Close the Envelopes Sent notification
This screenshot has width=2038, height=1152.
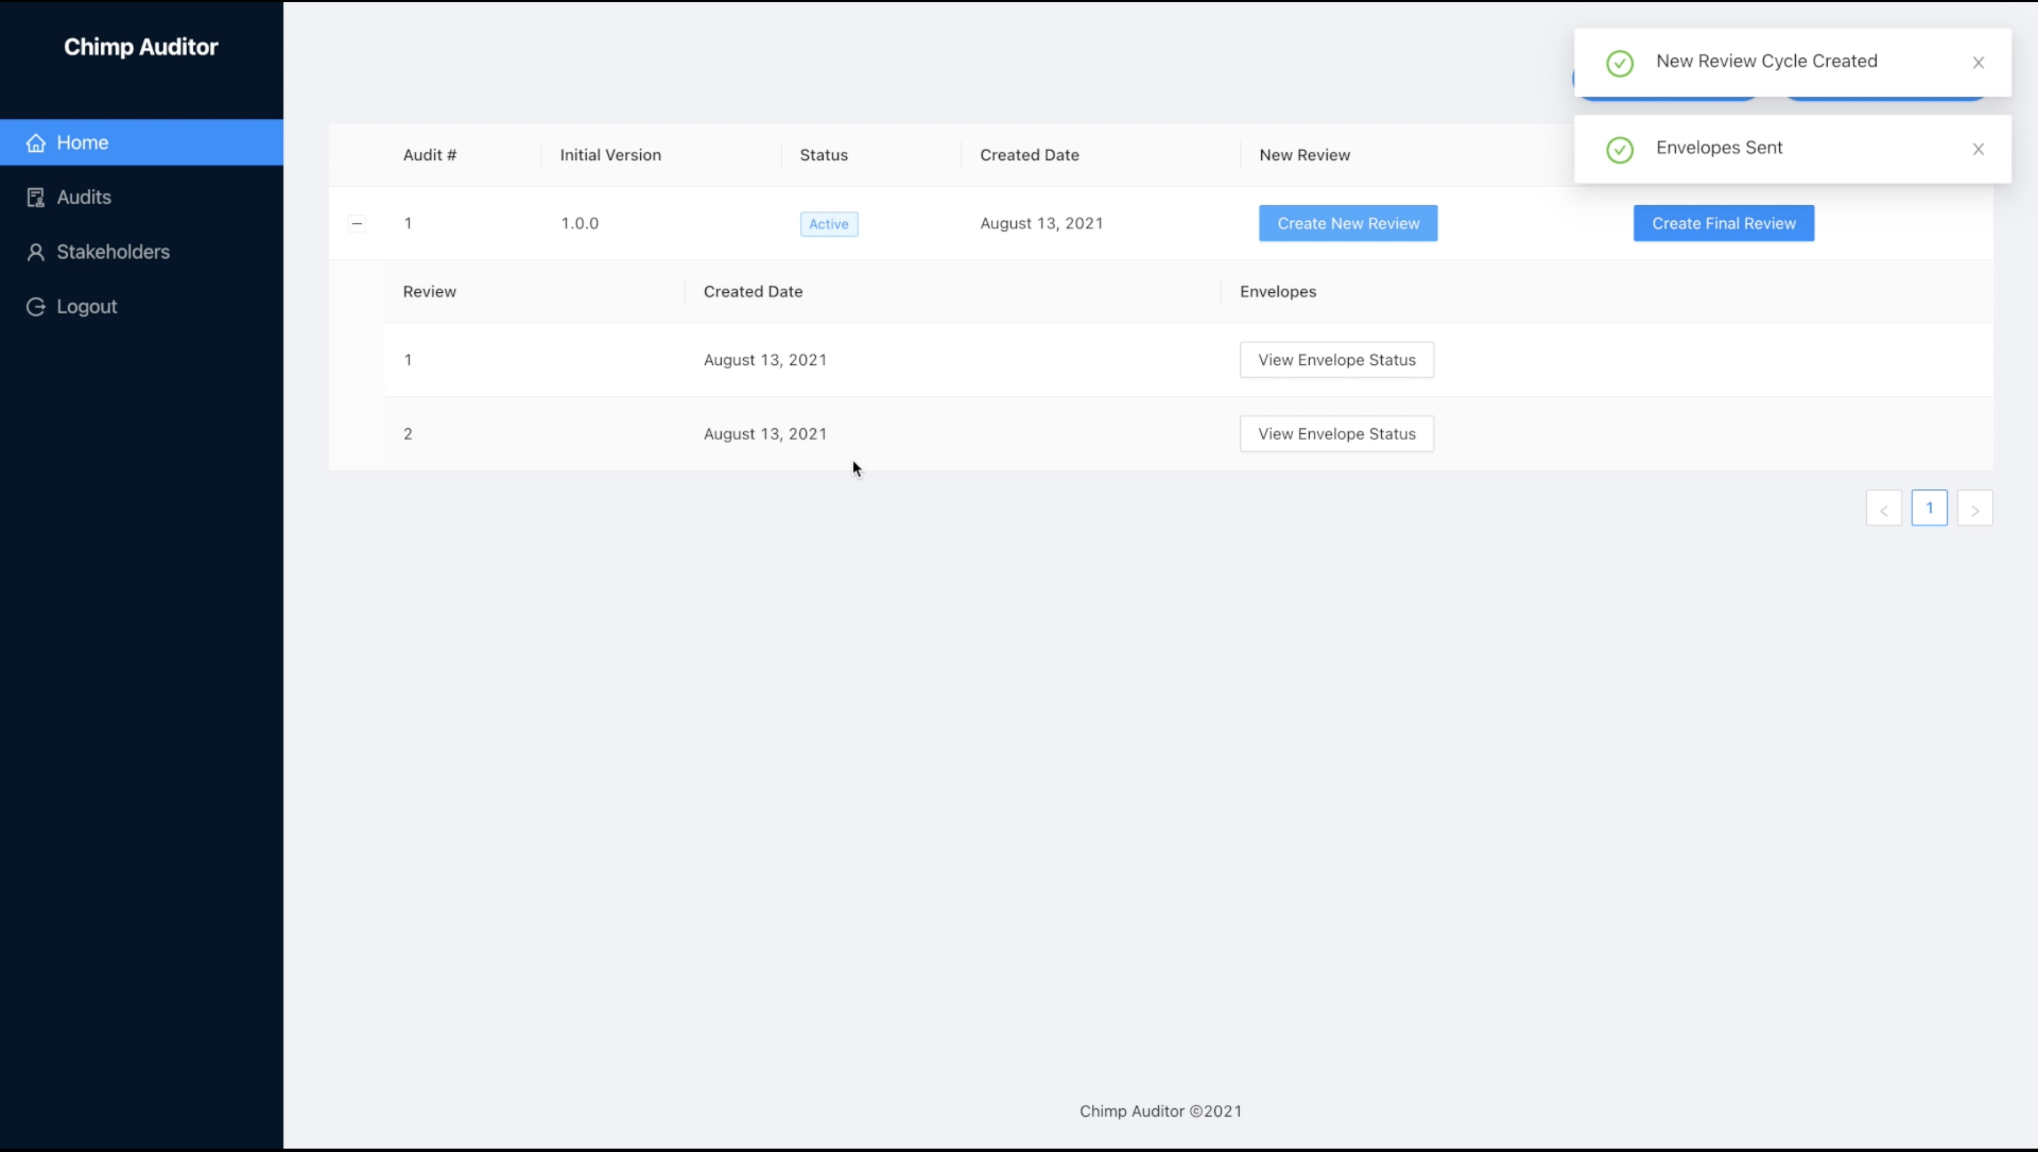tap(1978, 149)
